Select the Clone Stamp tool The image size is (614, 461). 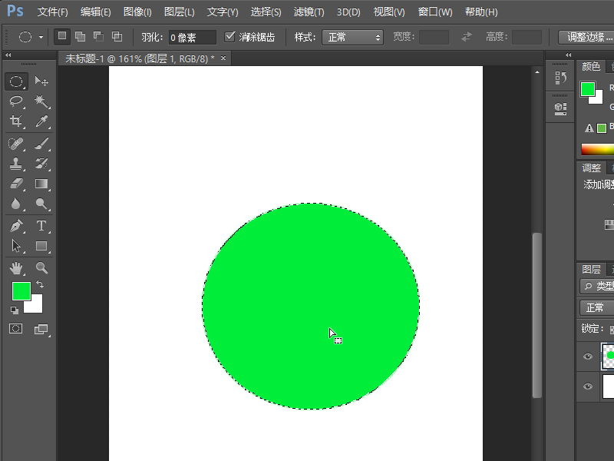coord(16,164)
